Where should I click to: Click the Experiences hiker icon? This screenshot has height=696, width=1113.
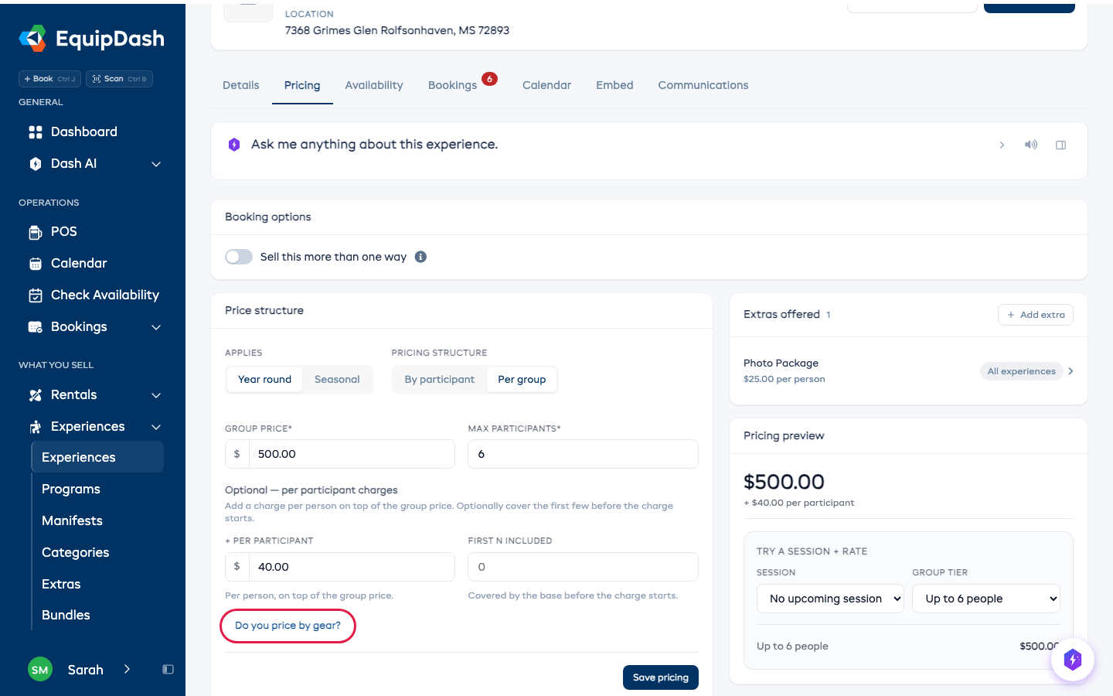[36, 427]
